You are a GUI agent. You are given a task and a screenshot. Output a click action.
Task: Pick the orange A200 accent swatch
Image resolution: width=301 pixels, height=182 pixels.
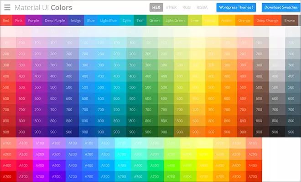coord(238,154)
